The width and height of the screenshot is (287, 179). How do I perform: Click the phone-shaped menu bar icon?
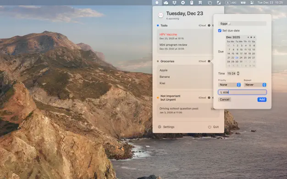192,3
